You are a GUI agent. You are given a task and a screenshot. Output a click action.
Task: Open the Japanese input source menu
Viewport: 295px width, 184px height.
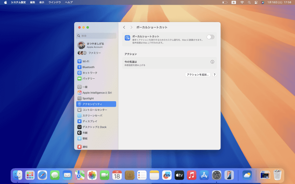pyautogui.click(x=234, y=2)
